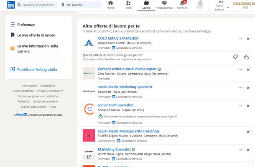This screenshot has width=255, height=167.
Task: Open Pubblicità footer link
Action: click(x=24, y=102)
